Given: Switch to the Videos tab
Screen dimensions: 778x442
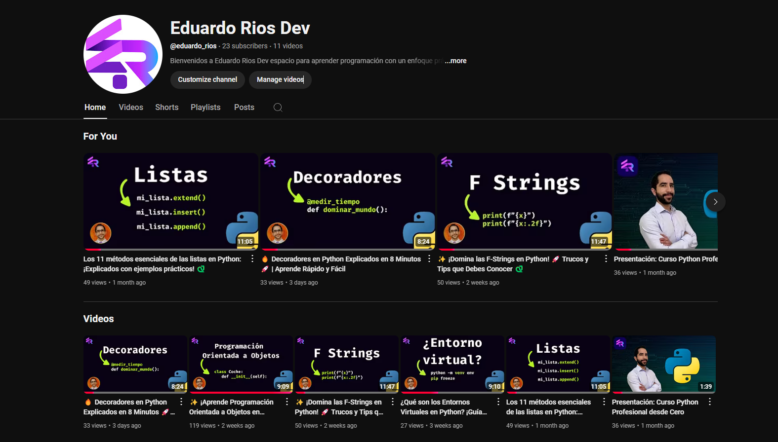Looking at the screenshot, I should (131, 107).
